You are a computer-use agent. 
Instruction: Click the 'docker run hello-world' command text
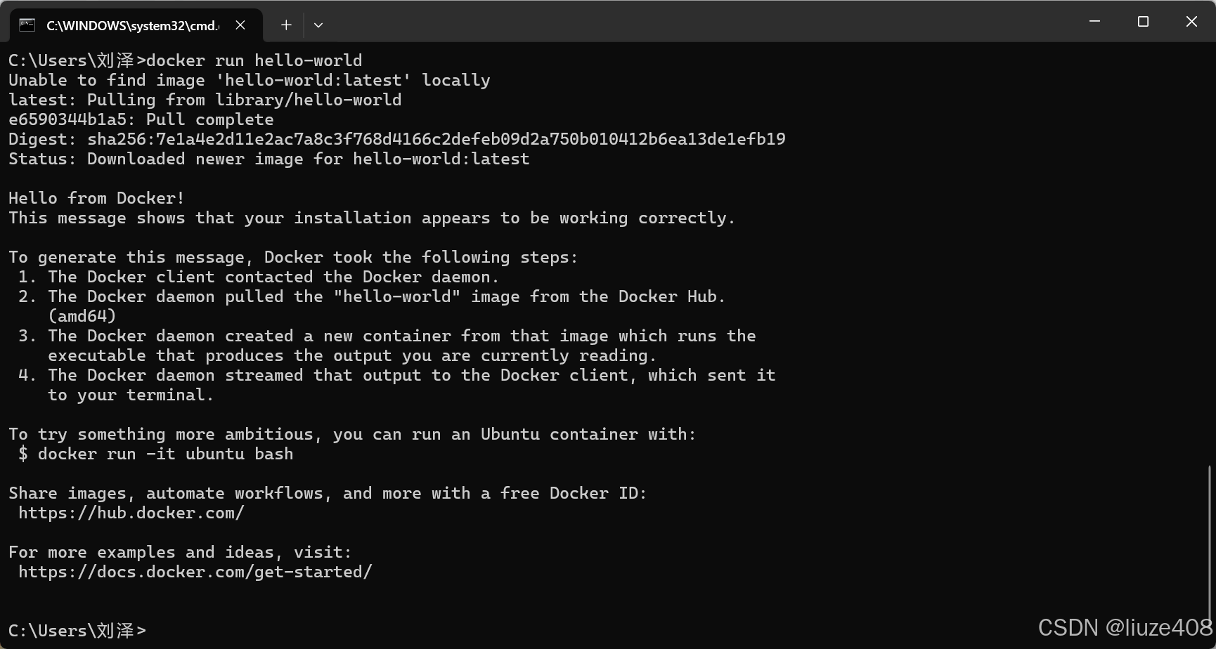click(x=254, y=60)
